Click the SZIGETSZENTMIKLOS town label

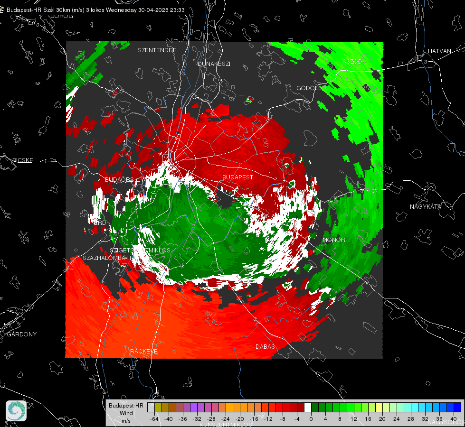(140, 251)
